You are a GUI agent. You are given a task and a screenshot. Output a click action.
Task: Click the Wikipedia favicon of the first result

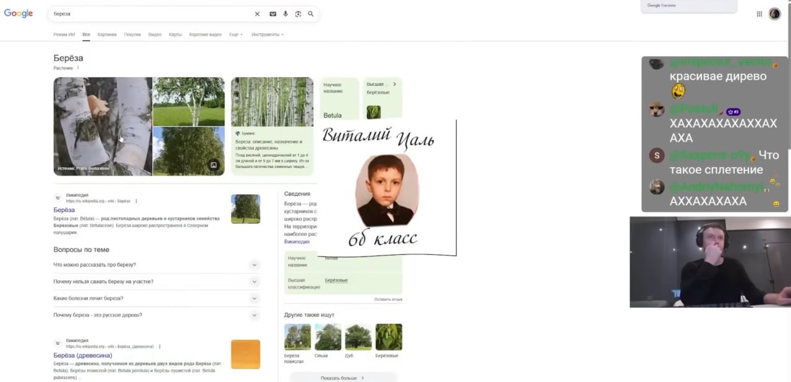58,198
